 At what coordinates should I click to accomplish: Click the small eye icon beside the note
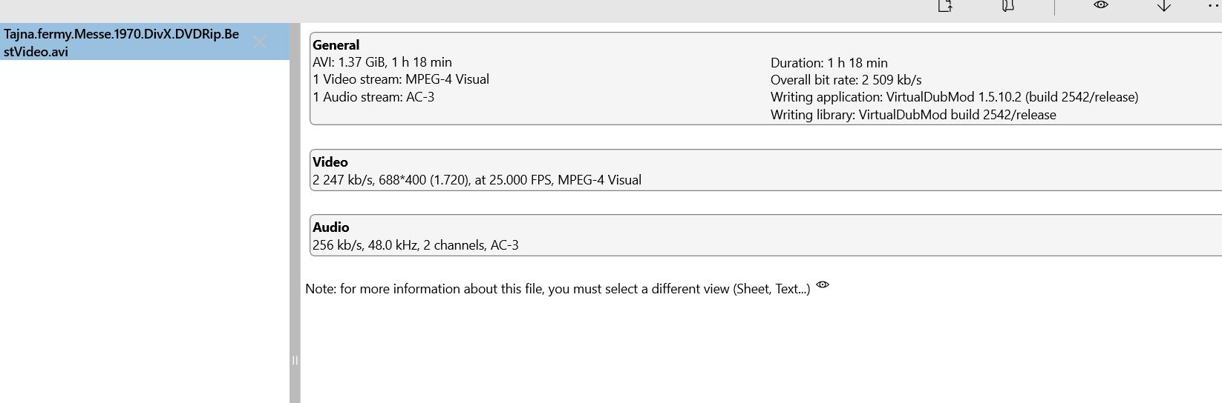(x=823, y=285)
